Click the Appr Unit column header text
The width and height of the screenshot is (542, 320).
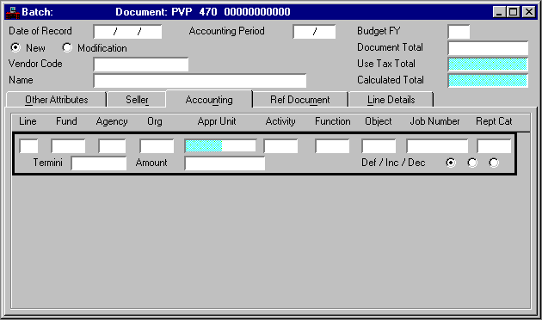(x=217, y=121)
